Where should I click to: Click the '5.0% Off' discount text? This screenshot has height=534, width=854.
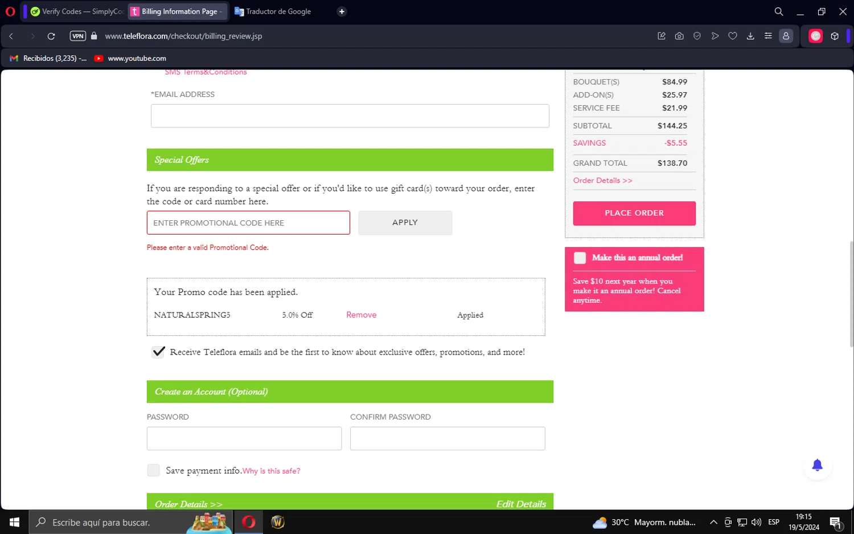(297, 315)
